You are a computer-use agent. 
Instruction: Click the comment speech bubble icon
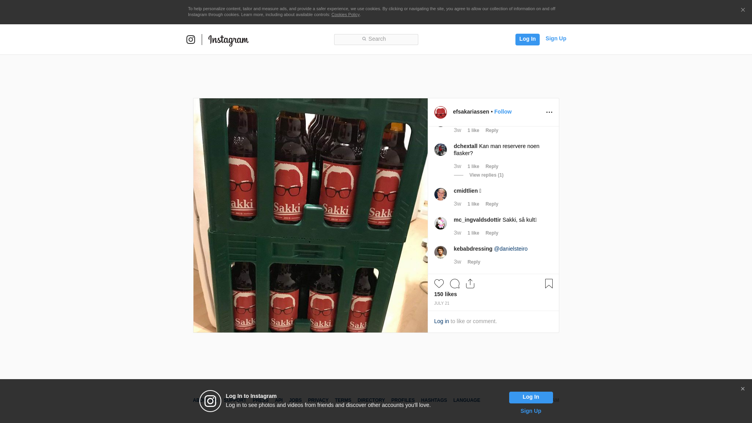(454, 284)
